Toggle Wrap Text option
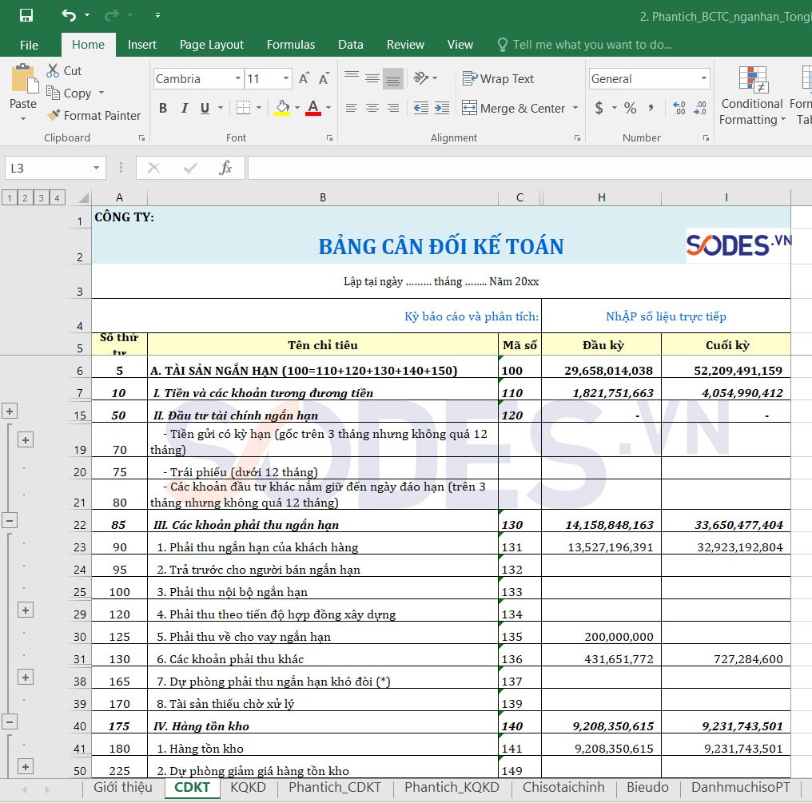Image resolution: width=812 pixels, height=803 pixels. [498, 79]
